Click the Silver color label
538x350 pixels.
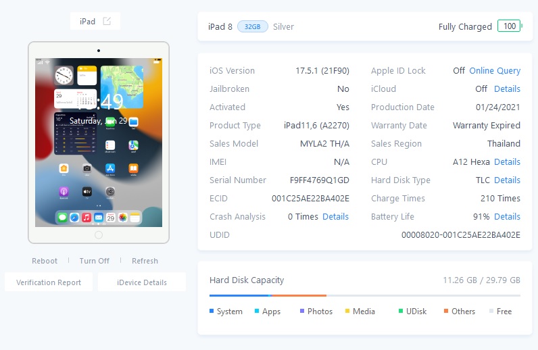point(283,26)
